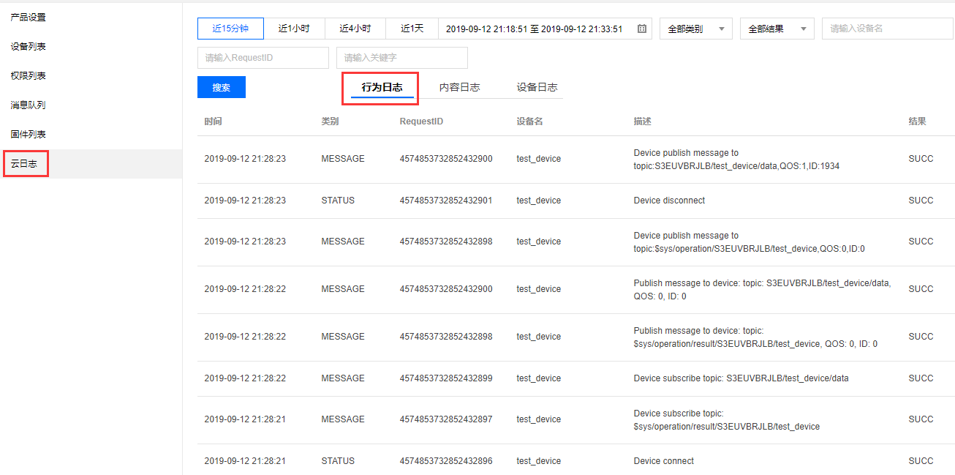Screen dimensions: 955x475
Task: Open the 内容日志 tab
Action: pyautogui.click(x=459, y=87)
